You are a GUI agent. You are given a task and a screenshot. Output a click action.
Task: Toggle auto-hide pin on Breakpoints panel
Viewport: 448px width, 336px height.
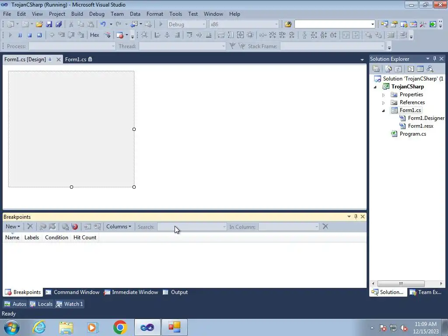[356, 217]
